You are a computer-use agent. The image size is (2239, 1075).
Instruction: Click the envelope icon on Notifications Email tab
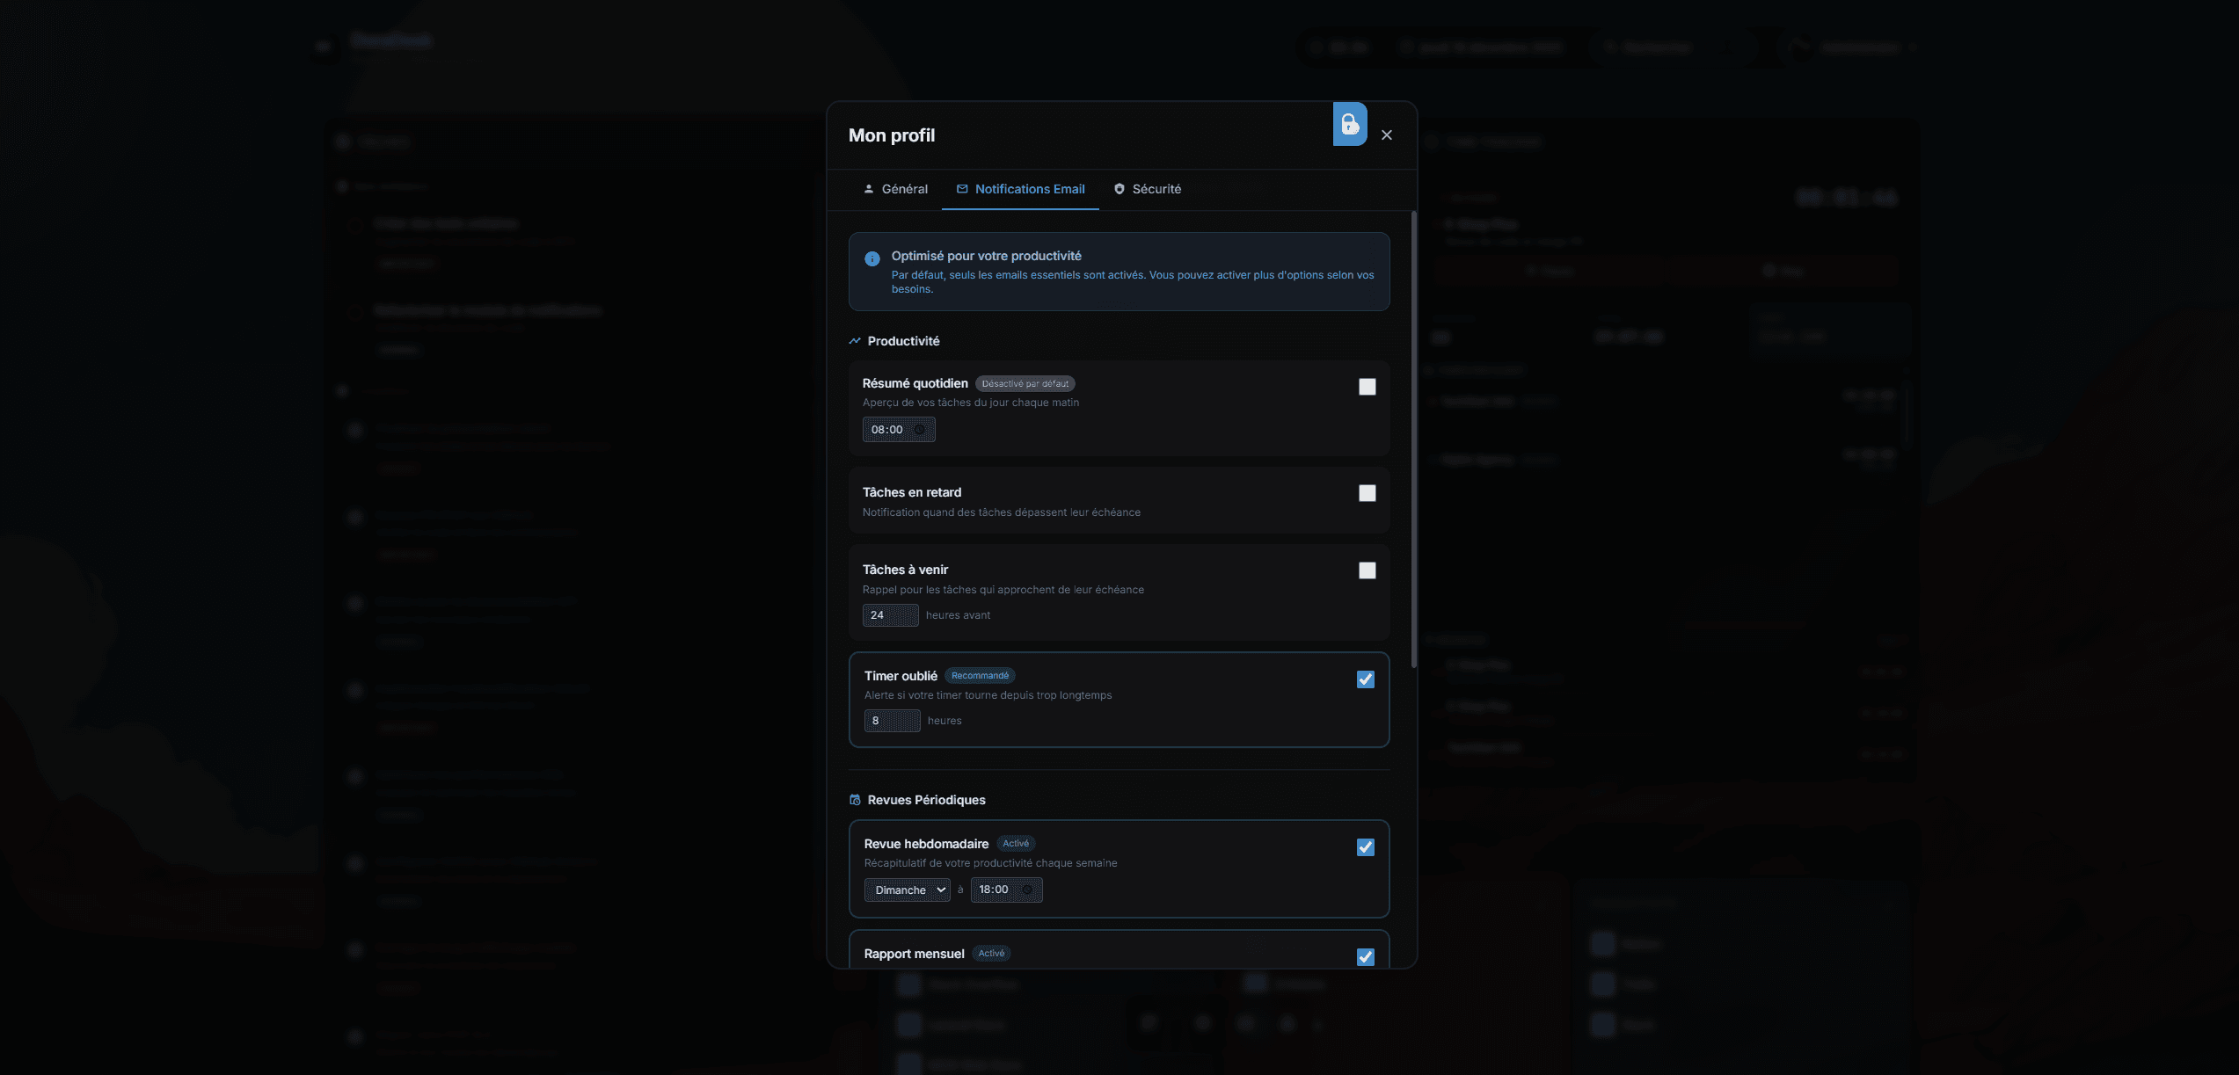click(x=962, y=189)
